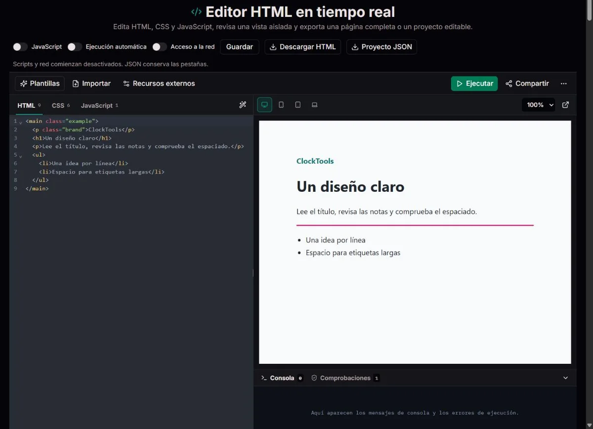Select the tablet preview icon
Image resolution: width=593 pixels, height=429 pixels.
(298, 105)
